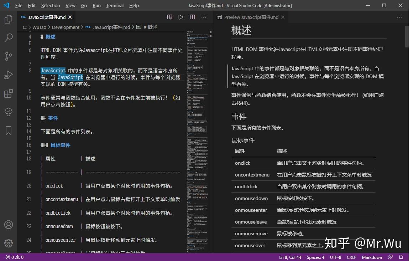Expand the Development breadcrumb item
Viewport: 413px width, 261px height.
click(x=66, y=27)
